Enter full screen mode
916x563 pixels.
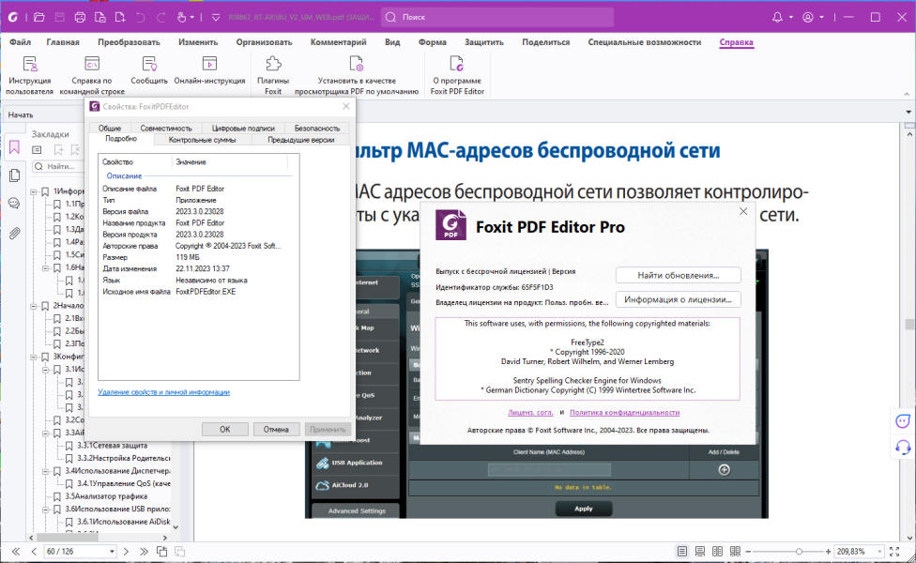[894, 552]
